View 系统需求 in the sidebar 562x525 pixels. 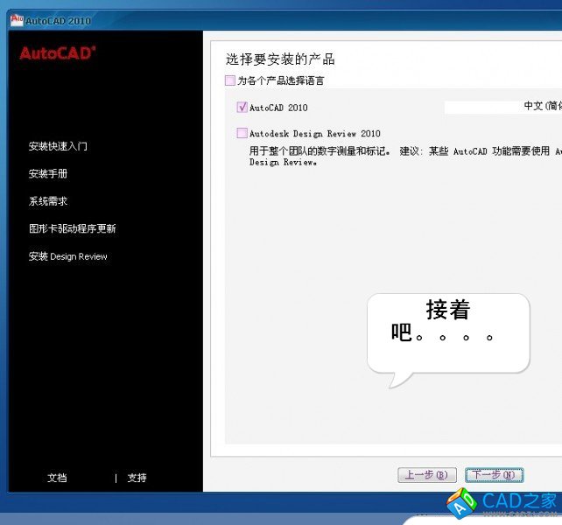pos(48,201)
